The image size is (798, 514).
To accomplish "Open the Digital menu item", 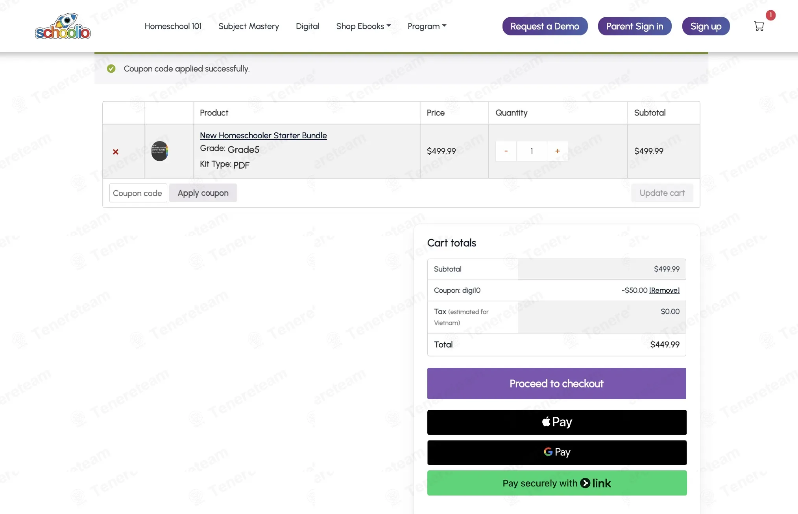I will pos(308,26).
